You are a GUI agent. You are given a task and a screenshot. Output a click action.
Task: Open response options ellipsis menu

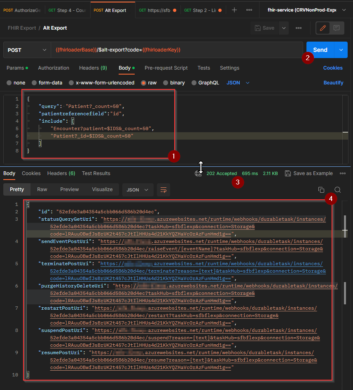(x=343, y=173)
